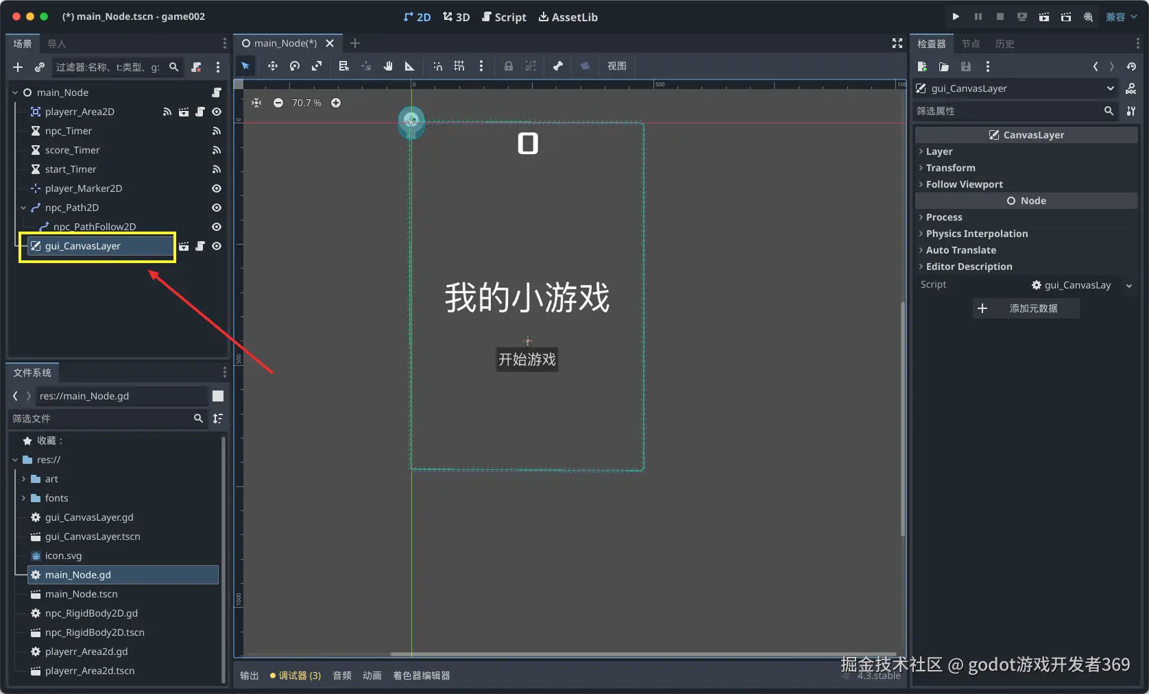
Task: Click the add new node plus icon
Action: (x=18, y=67)
